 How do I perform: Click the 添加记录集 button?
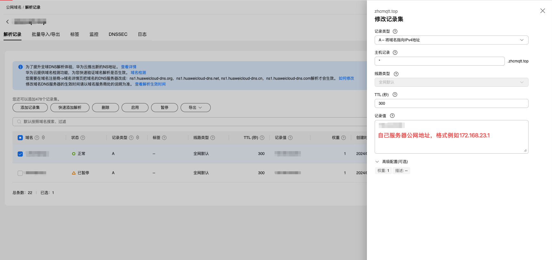tap(30, 108)
